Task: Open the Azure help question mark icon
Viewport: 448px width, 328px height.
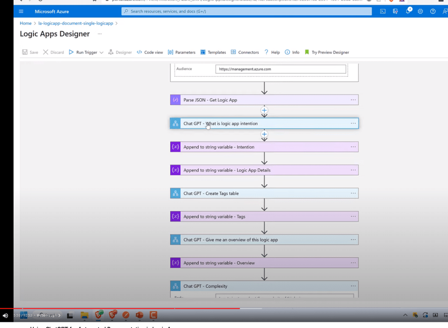Action: pyautogui.click(x=433, y=11)
